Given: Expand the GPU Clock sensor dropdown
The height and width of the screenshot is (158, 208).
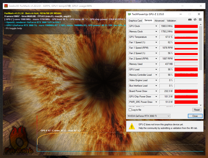Looking at the screenshot, I should pos(156,26).
